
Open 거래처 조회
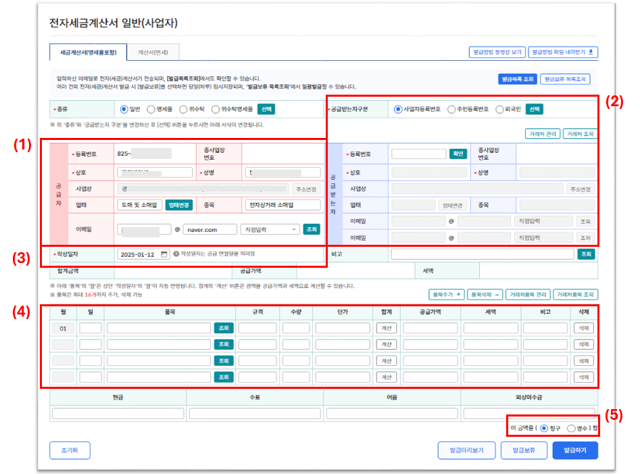[580, 134]
